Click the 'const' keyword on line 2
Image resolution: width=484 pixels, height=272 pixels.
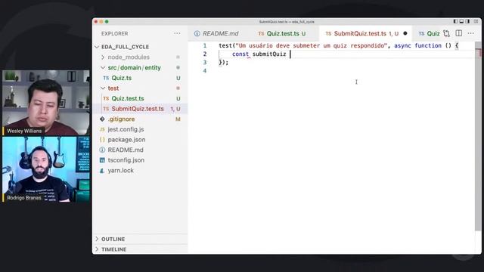click(x=240, y=54)
